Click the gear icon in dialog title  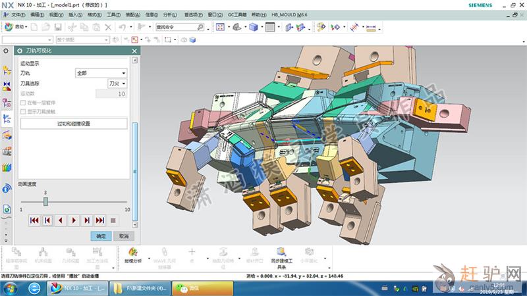19,51
